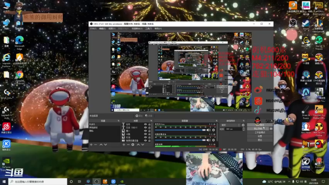The width and height of the screenshot is (329, 185).
Task: Open the PUBG Battlegrounds desktop shortcut
Action: click(x=319, y=8)
